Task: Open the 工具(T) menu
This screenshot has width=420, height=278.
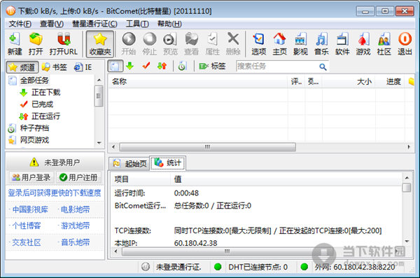Action: tap(137, 24)
